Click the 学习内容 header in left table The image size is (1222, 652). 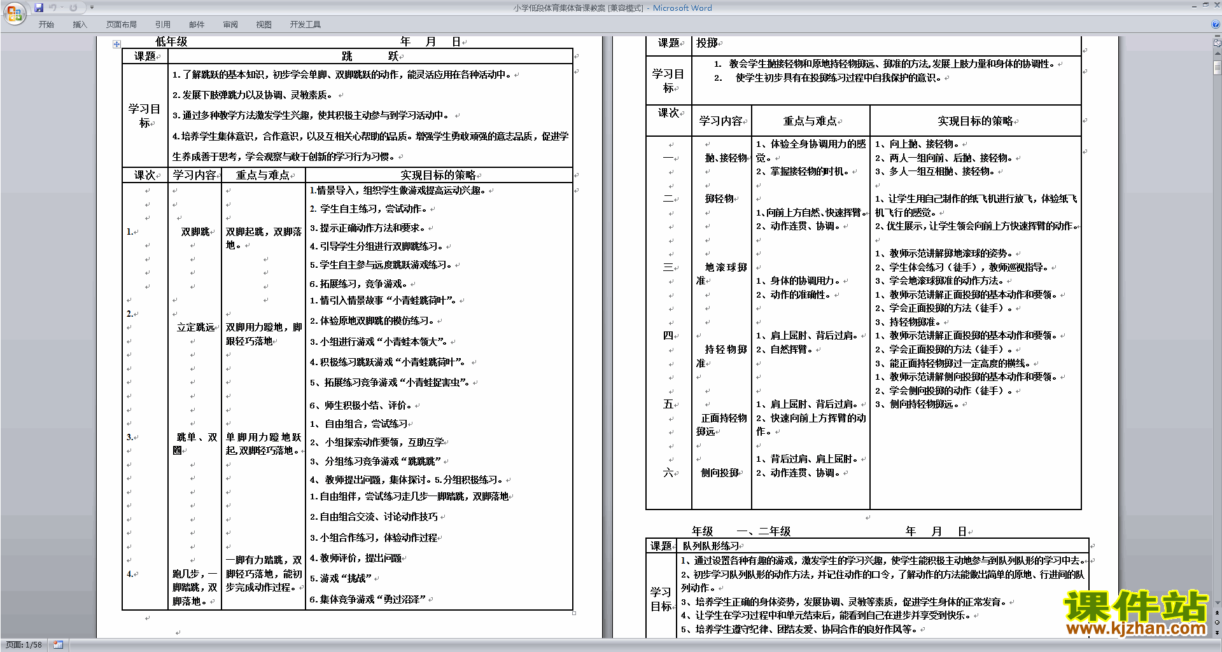pyautogui.click(x=194, y=175)
